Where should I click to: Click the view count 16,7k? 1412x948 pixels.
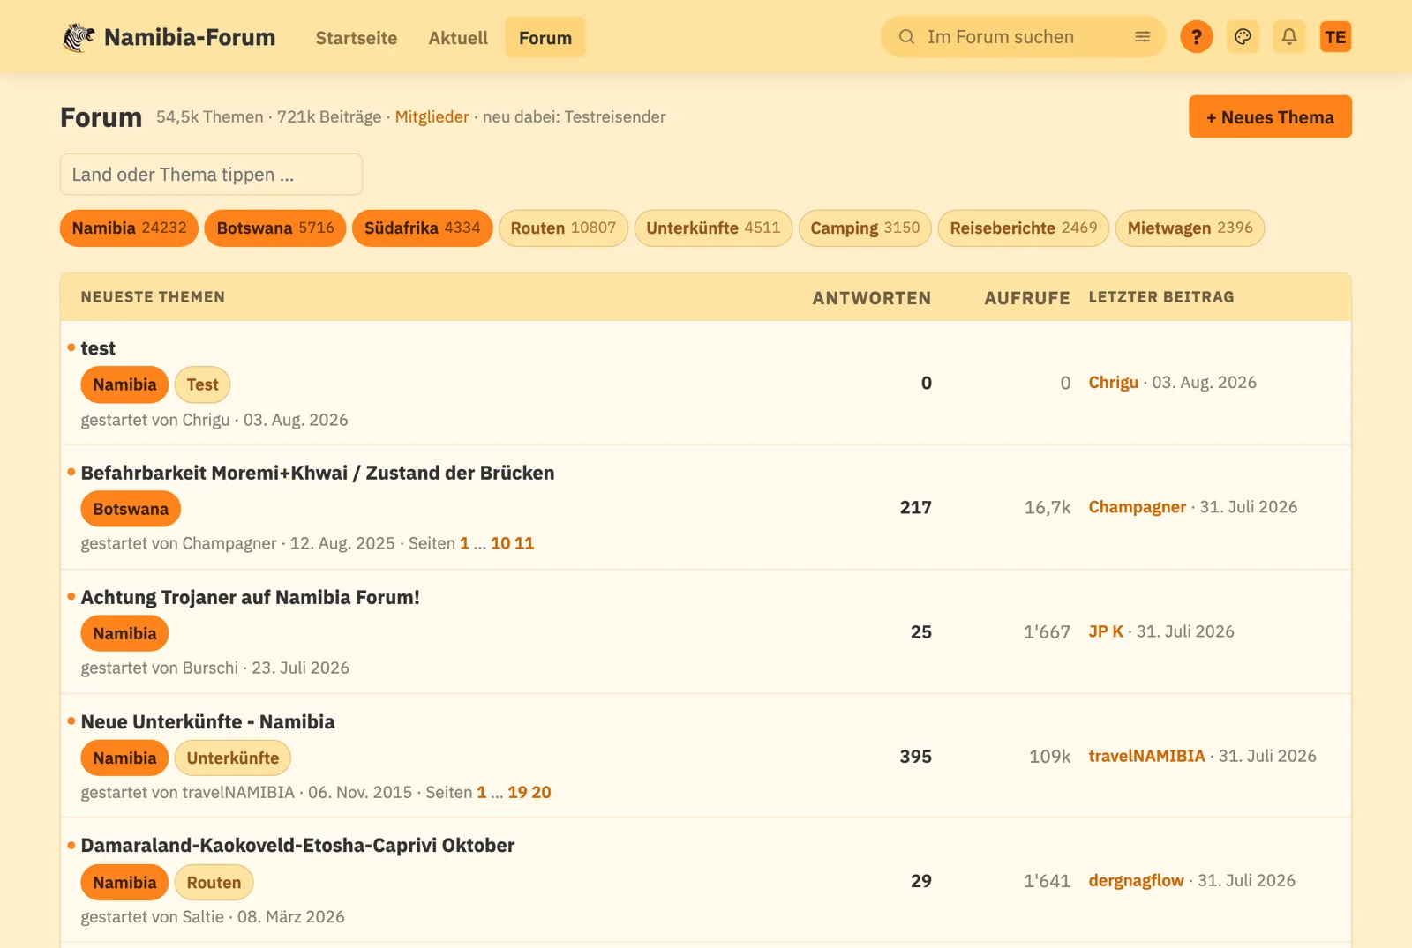(1048, 507)
